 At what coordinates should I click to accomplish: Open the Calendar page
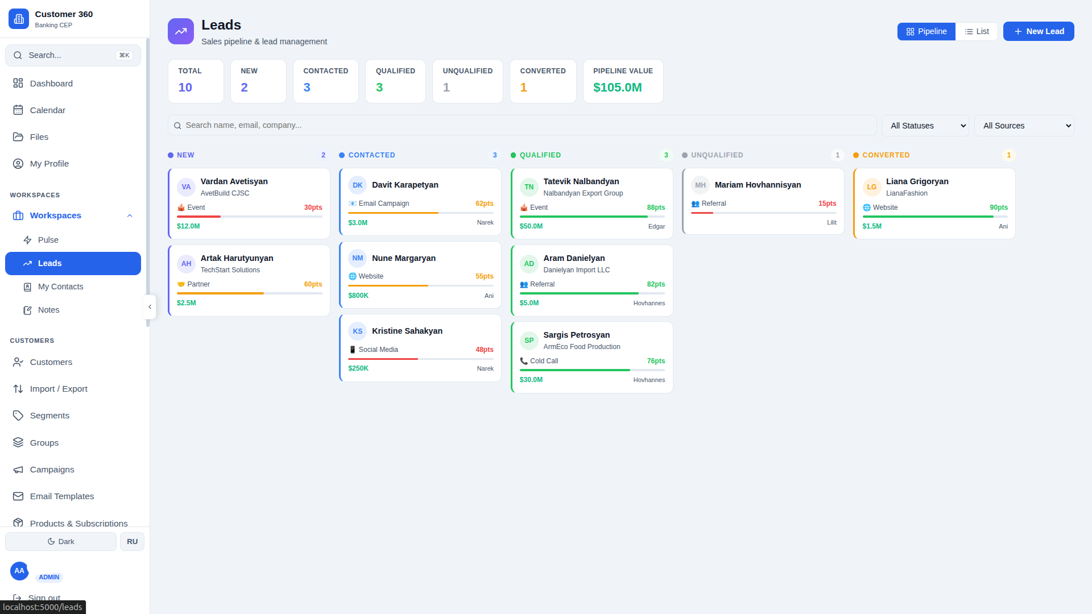(73, 110)
